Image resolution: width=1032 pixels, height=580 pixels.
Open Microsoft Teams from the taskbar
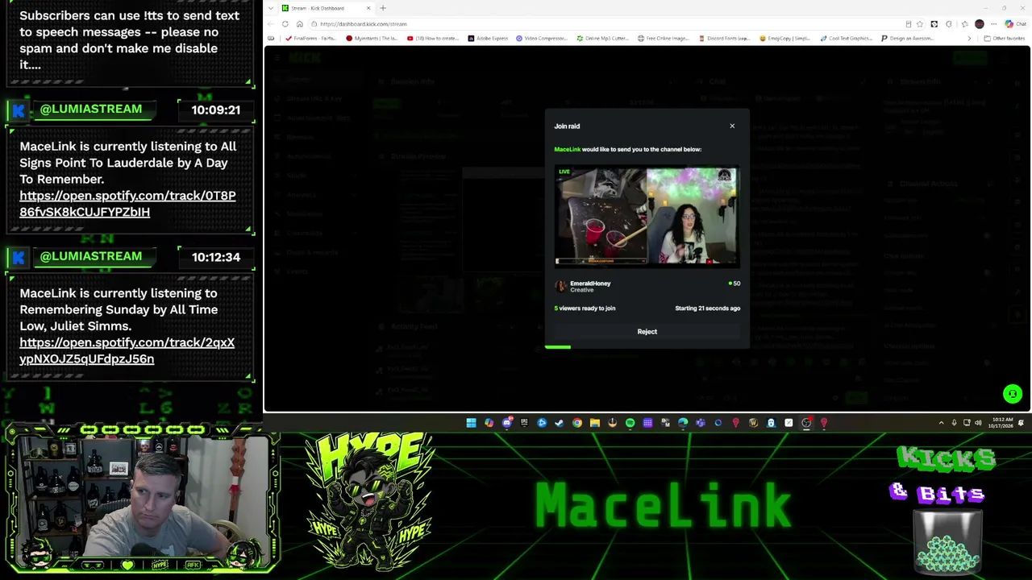tap(701, 423)
